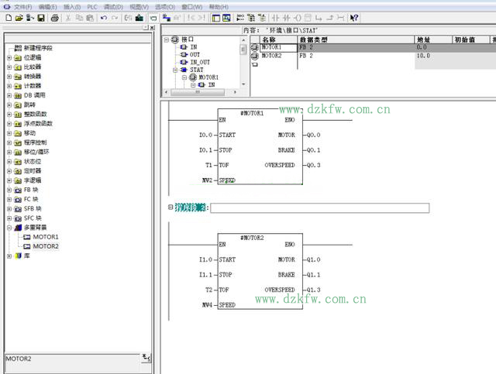Select IN_OUT in the interface tree
Viewport: 496px width, 374px height.
click(199, 62)
